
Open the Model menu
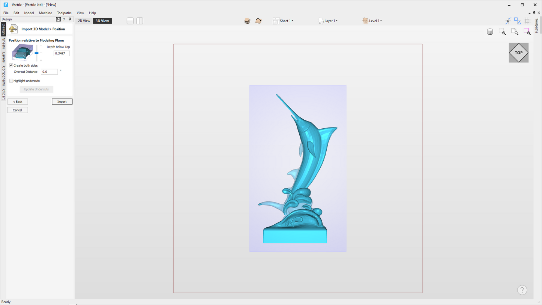(29, 12)
